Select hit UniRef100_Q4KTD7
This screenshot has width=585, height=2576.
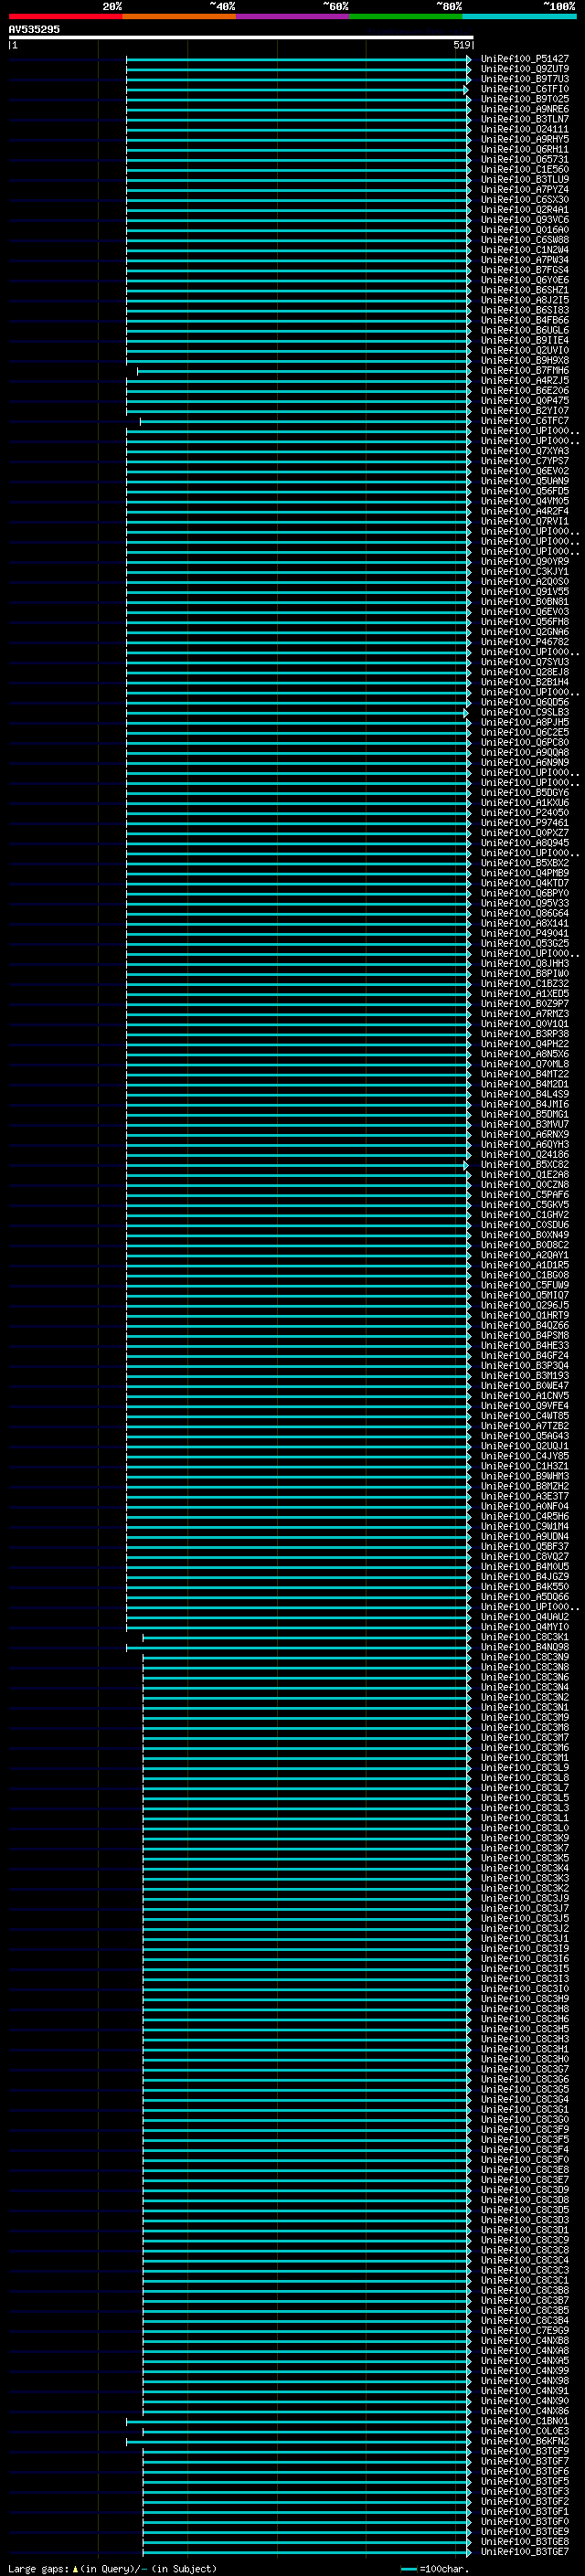[524, 883]
